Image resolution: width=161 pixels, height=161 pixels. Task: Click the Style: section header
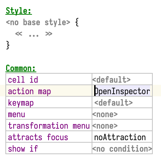point(19,11)
